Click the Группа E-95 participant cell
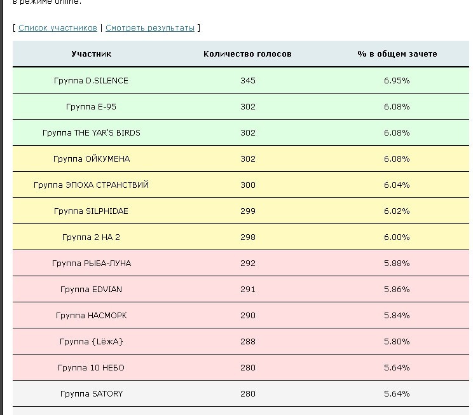This screenshot has width=473, height=415. pyautogui.click(x=91, y=107)
